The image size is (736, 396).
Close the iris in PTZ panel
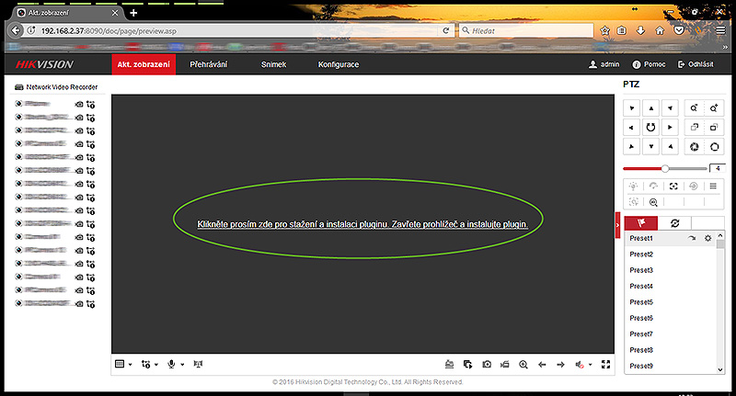[x=694, y=147]
